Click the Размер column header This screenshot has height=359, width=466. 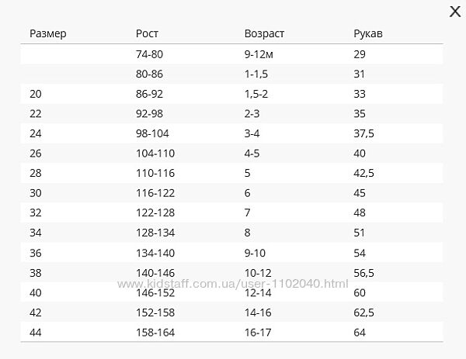48,34
